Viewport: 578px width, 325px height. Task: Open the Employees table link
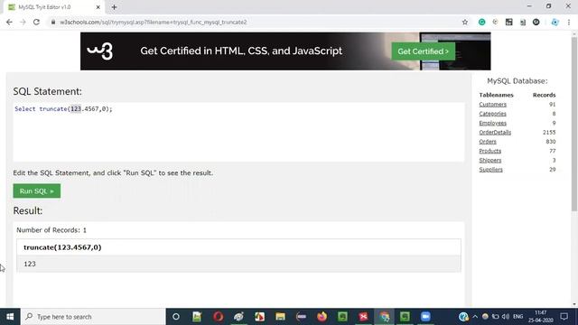492,123
